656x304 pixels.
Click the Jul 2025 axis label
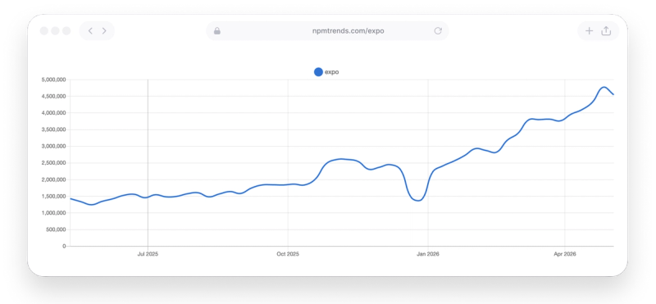[x=148, y=254]
